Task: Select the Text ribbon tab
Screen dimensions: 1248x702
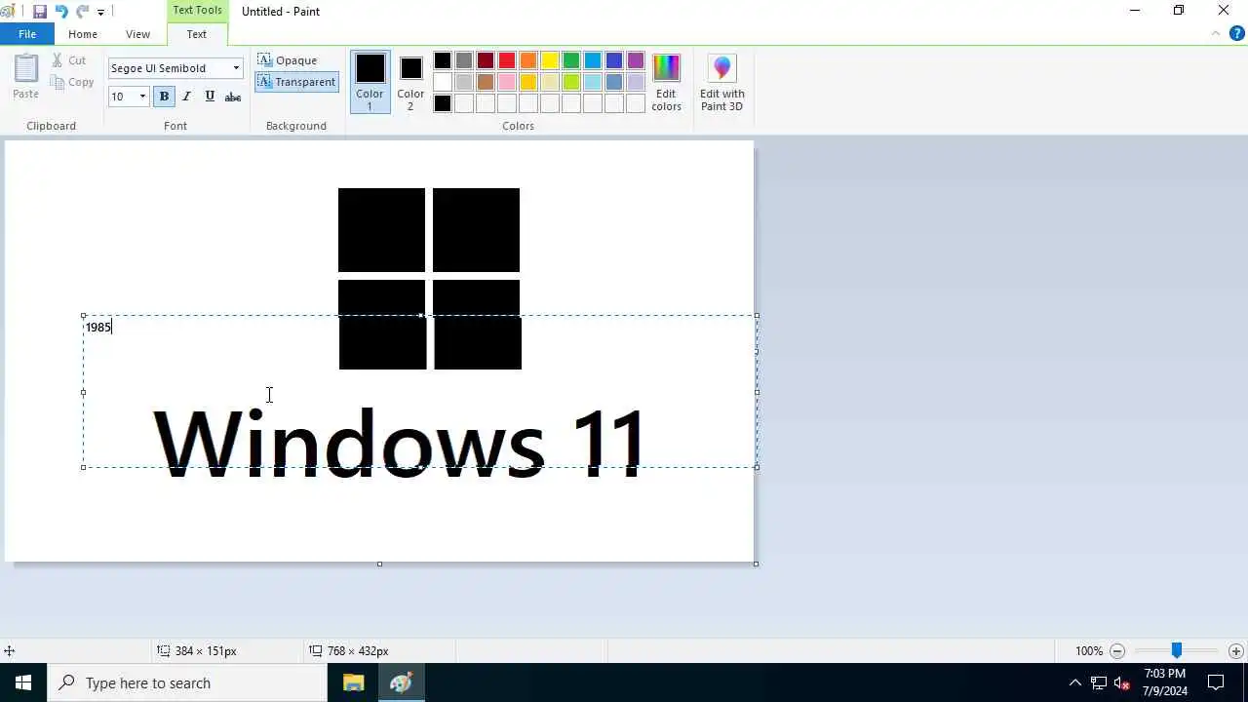Action: pos(197,34)
